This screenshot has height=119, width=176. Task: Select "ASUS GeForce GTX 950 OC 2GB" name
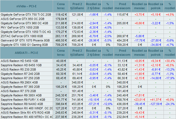[x=22, y=19]
